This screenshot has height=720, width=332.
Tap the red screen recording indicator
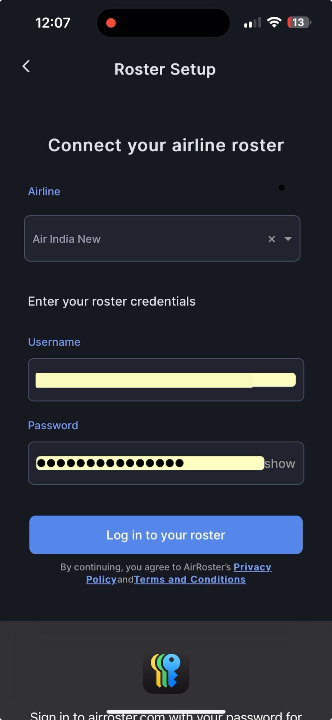(x=111, y=23)
